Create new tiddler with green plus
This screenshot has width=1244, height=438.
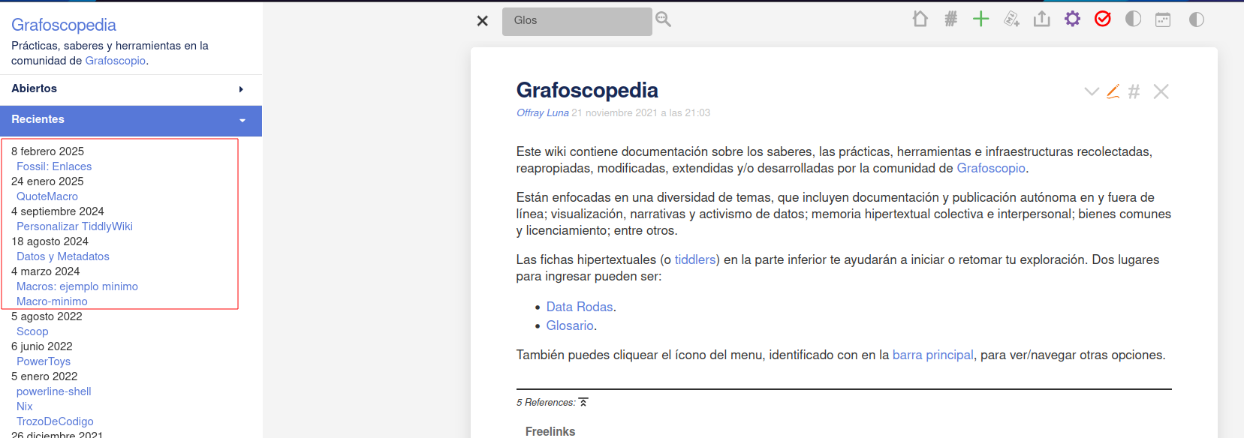pos(980,19)
